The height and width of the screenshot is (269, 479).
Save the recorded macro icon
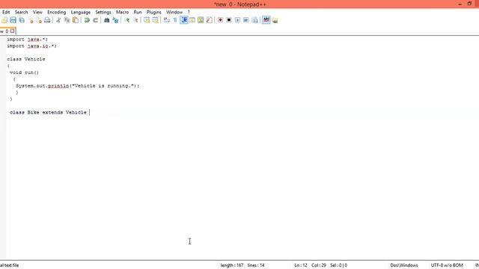click(254, 20)
